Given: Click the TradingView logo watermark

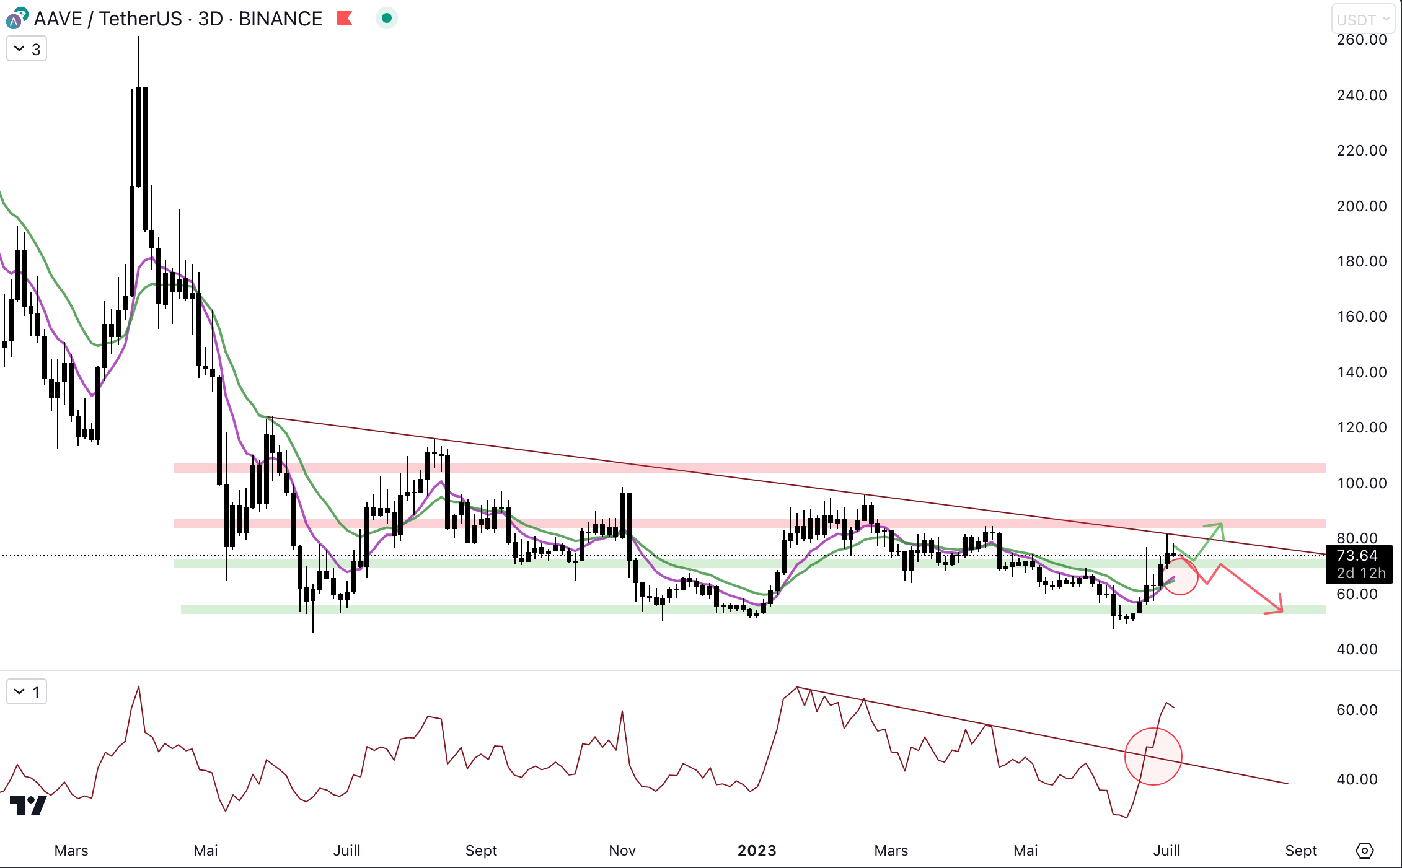Looking at the screenshot, I should click(x=29, y=805).
